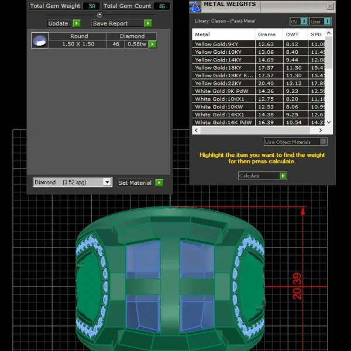Click the Diamond material header cell
The height and width of the screenshot is (351, 351).
(x=132, y=36)
